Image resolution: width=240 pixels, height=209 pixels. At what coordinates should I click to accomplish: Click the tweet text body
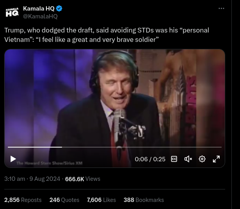tap(107, 34)
